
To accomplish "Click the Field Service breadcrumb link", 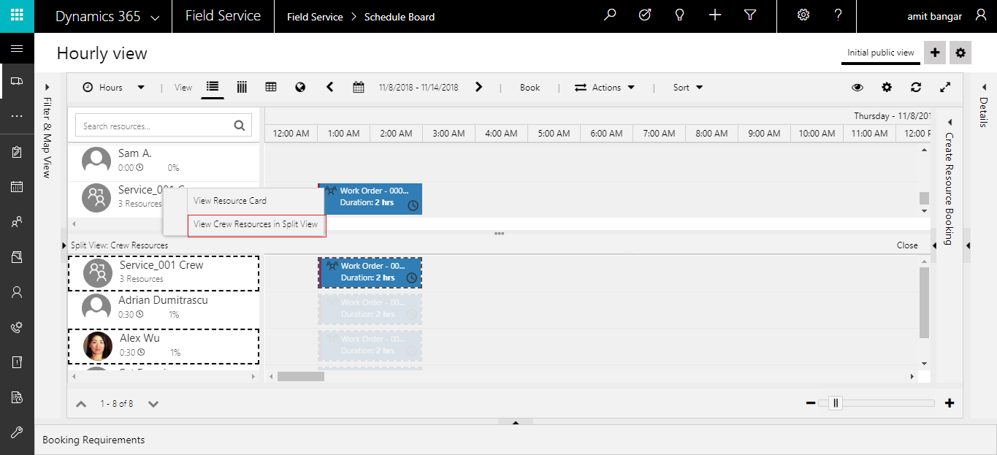I will (315, 16).
